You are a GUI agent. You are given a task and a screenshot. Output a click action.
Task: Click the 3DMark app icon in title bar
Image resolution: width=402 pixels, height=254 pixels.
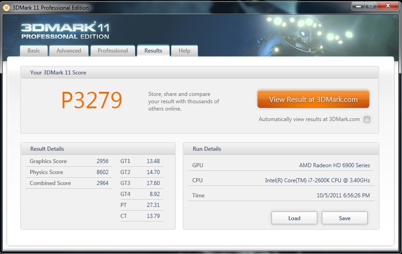click(6, 8)
